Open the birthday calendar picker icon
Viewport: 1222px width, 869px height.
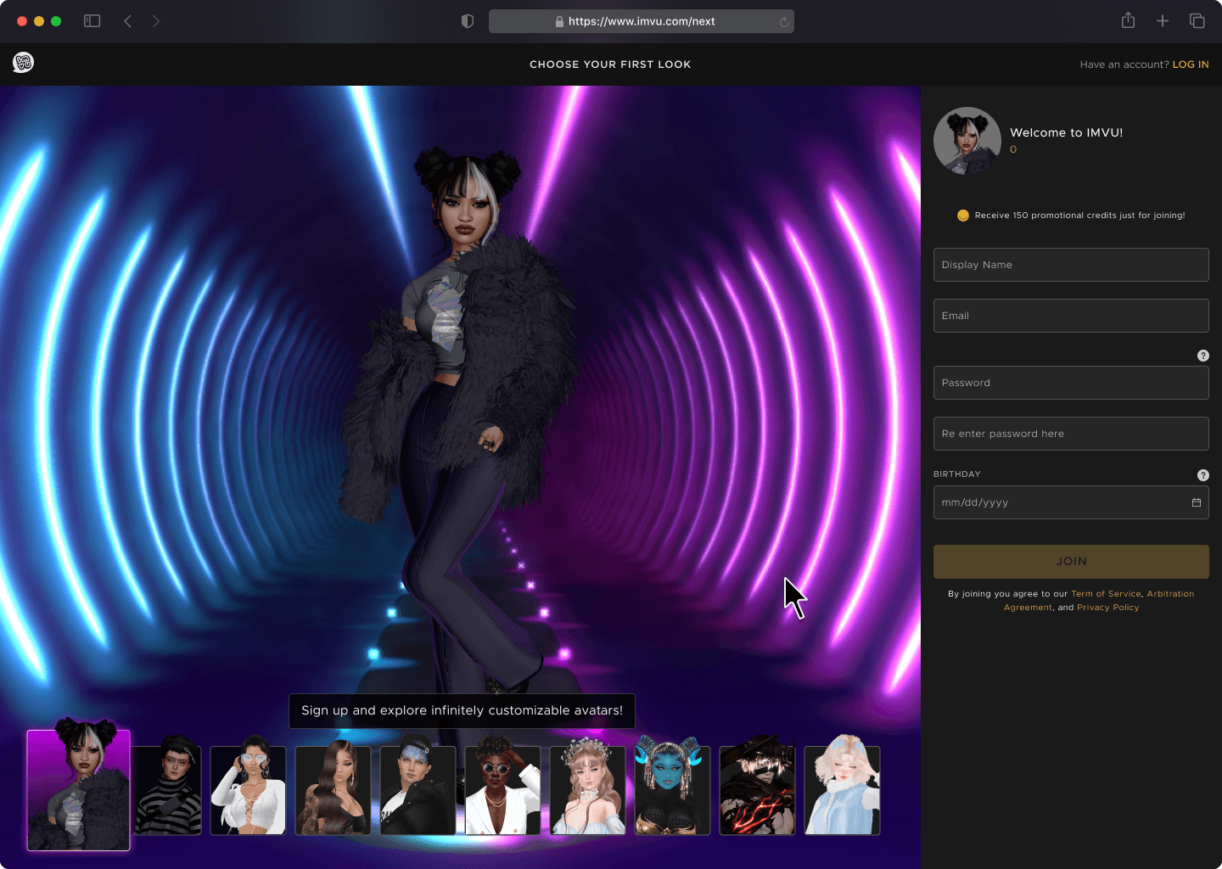pyautogui.click(x=1197, y=502)
